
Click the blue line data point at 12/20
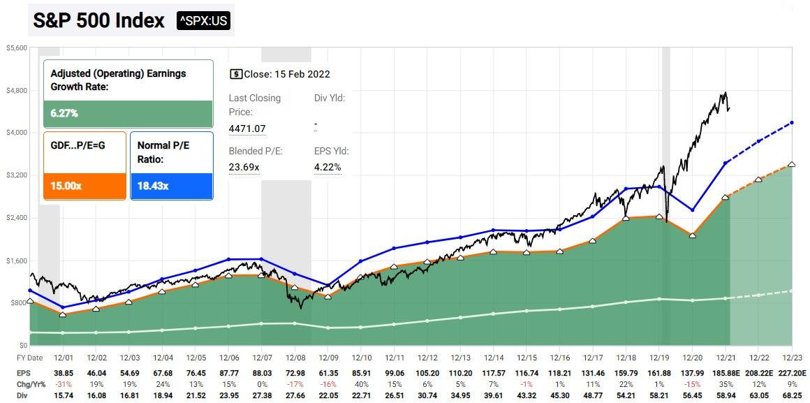click(692, 210)
